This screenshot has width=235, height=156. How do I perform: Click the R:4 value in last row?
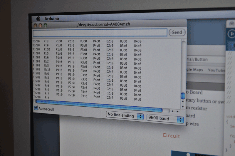pyautogui.click(x=47, y=98)
